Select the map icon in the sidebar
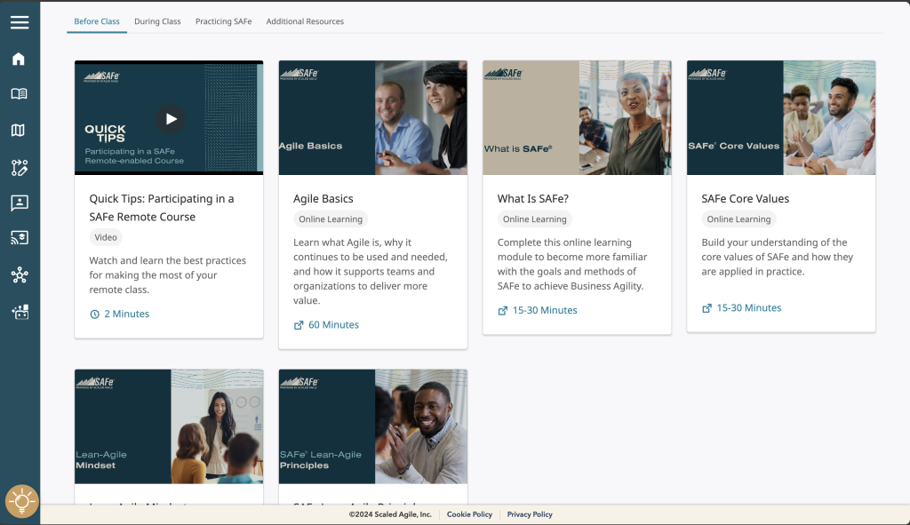The image size is (910, 525). click(x=20, y=130)
